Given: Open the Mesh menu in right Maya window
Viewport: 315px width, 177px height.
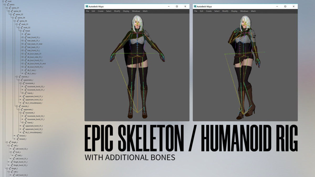Looking at the screenshot, I should point(253,11).
